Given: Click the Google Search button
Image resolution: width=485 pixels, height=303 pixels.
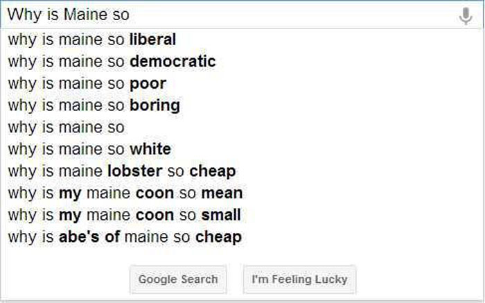Looking at the screenshot, I should pos(178,279).
